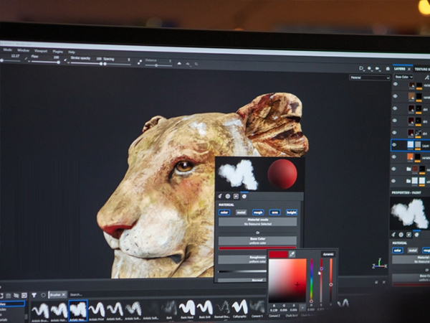The height and width of the screenshot is (323, 430).
Task: Open stencil icon in Properties - Paint panel
Action: 409,235
